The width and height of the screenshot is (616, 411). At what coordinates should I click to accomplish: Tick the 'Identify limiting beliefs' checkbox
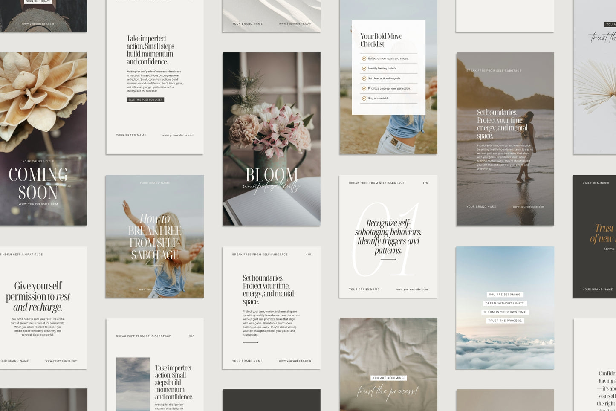coord(364,68)
